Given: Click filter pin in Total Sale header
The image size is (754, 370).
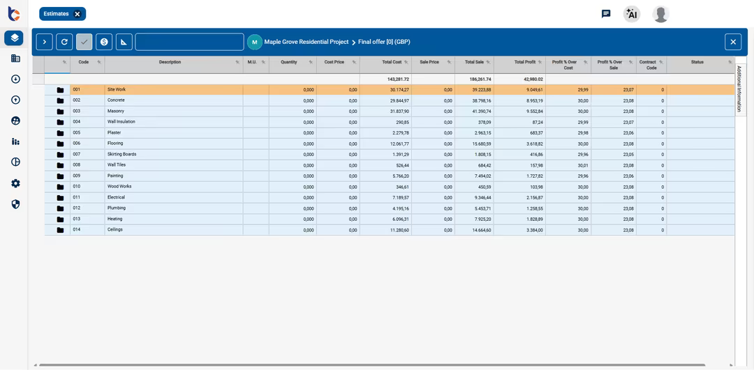Looking at the screenshot, I should tap(489, 62).
